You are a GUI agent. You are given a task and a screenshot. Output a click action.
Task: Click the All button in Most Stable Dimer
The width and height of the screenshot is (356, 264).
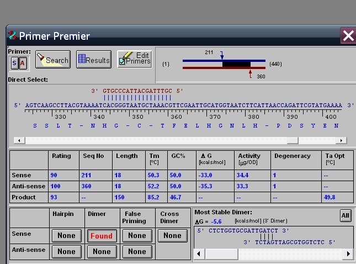[x=346, y=215]
